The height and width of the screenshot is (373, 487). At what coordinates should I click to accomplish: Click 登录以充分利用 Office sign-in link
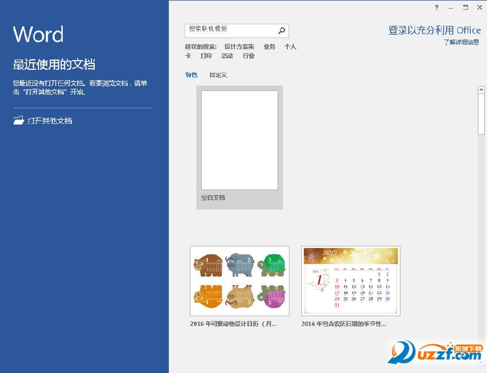pos(434,30)
